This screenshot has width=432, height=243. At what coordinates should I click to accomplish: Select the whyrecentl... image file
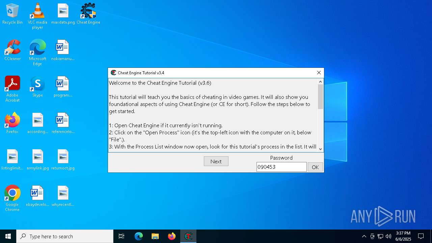[x=63, y=196]
